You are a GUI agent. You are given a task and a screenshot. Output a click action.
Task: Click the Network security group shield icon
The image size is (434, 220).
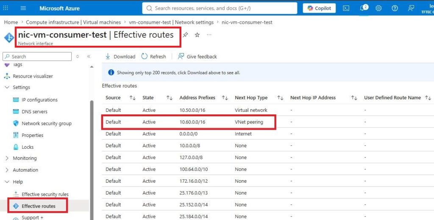[x=16, y=123]
